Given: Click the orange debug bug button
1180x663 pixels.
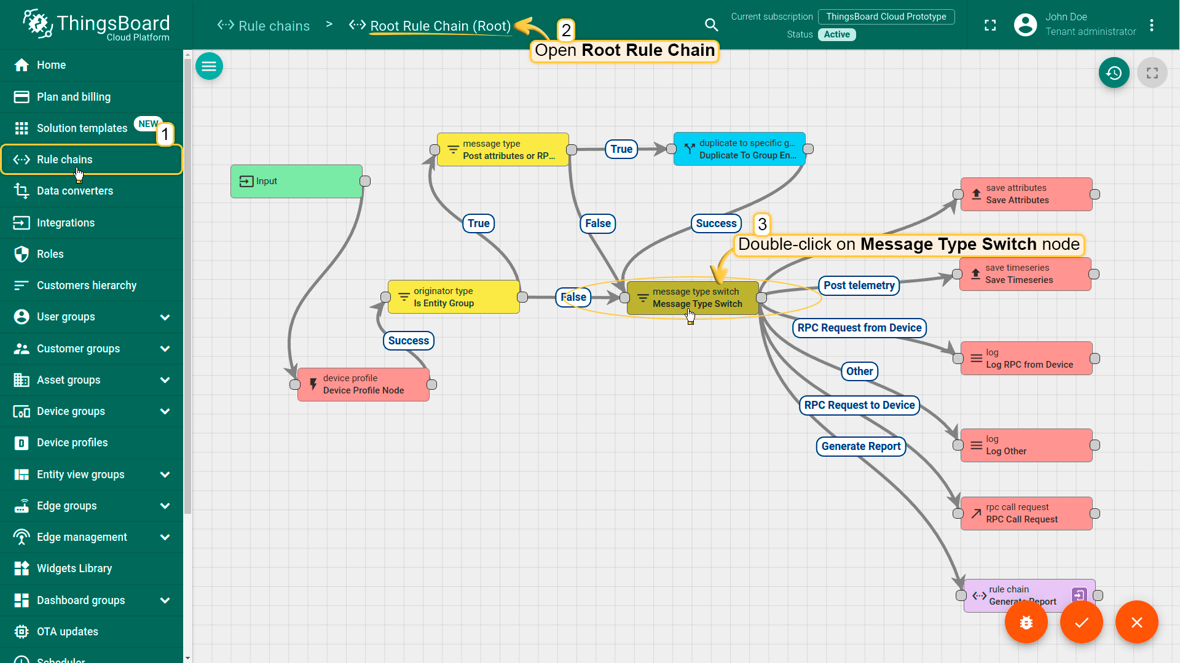Looking at the screenshot, I should pos(1026,622).
